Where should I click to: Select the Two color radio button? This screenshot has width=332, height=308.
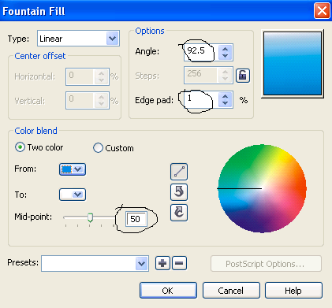pos(21,147)
